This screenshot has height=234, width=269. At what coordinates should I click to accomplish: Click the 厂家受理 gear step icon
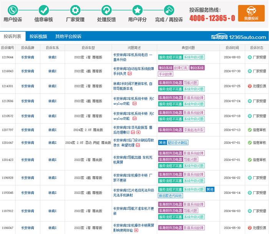pyautogui.click(x=75, y=10)
